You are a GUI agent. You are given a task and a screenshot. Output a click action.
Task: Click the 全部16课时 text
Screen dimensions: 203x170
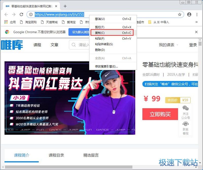pos(151,75)
